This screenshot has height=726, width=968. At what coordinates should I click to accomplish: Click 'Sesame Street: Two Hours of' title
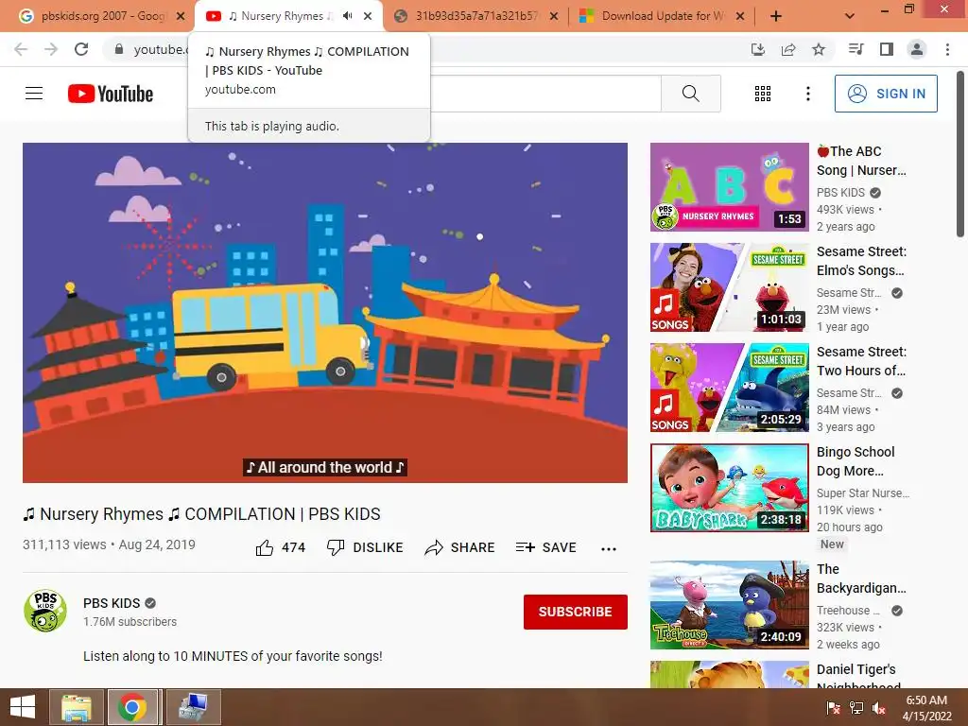(x=861, y=360)
